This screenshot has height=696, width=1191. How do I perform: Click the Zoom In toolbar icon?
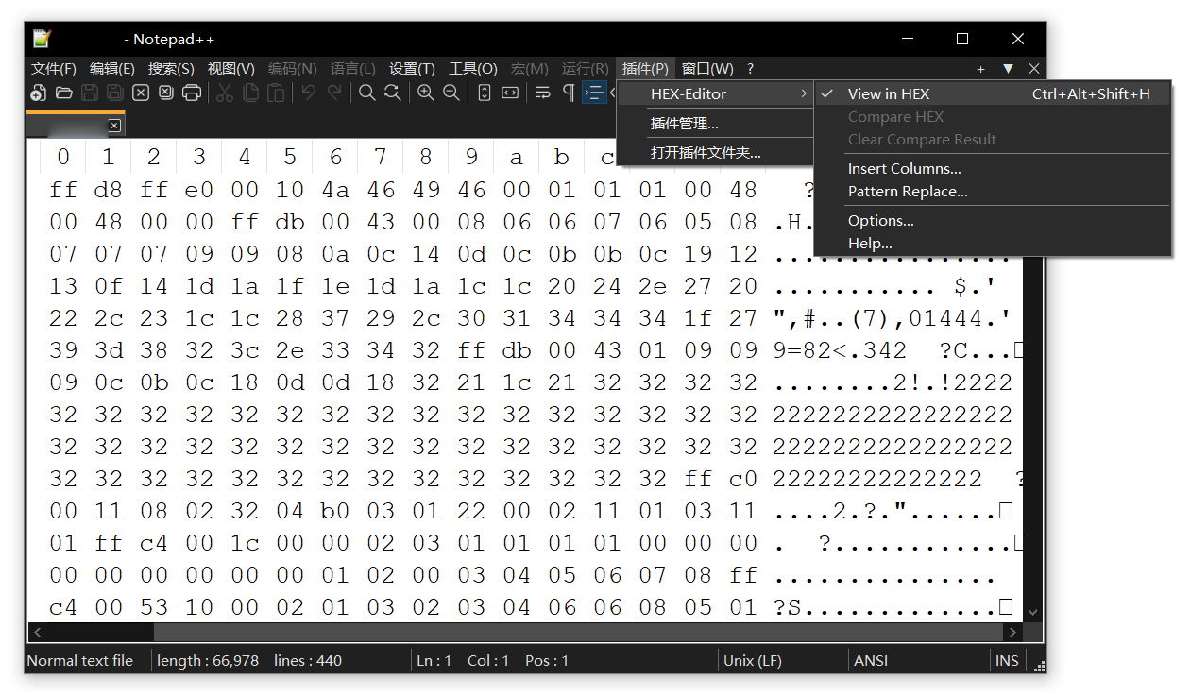(426, 93)
